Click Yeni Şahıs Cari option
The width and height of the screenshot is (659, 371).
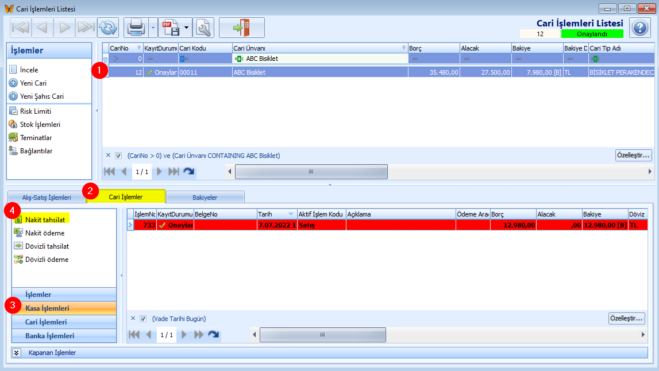(41, 96)
